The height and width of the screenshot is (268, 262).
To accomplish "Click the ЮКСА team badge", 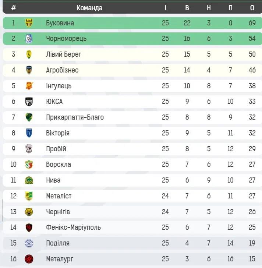I will pos(29,102).
